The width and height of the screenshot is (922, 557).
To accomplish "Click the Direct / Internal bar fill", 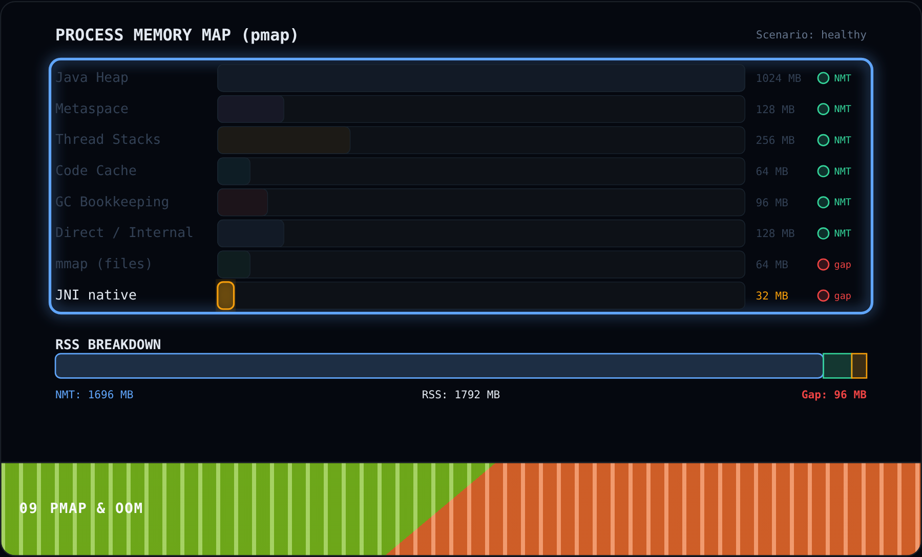I will (x=250, y=233).
